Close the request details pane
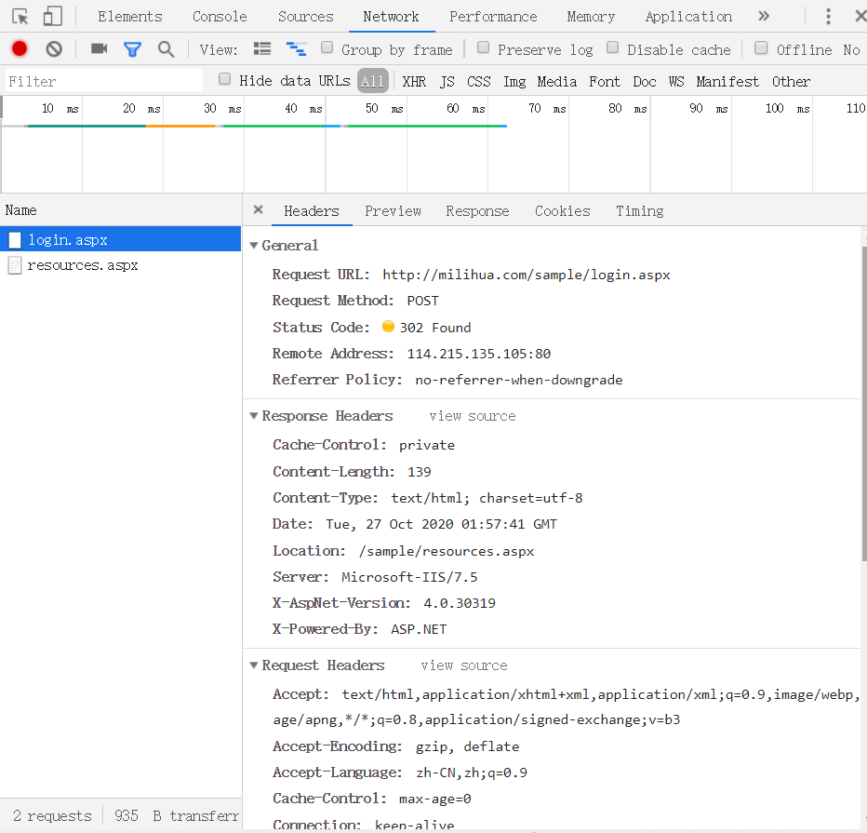 click(x=258, y=209)
